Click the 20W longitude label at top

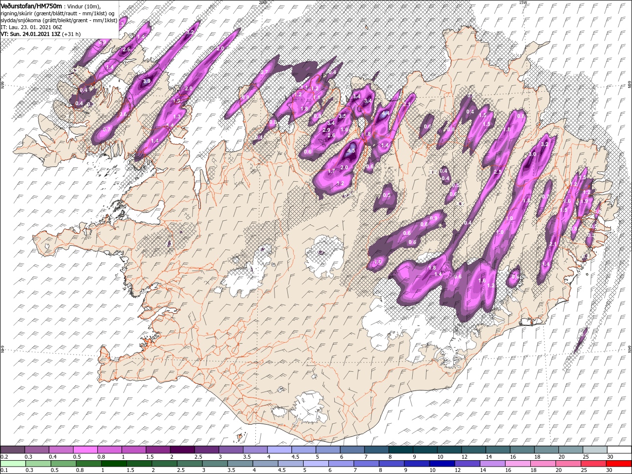point(262,2)
